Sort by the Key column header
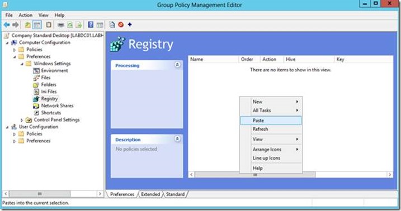 pyautogui.click(x=364, y=59)
